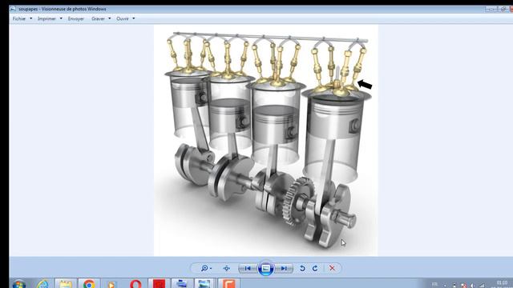Go to the previous photo
This screenshot has width=513, height=288.
(248, 268)
